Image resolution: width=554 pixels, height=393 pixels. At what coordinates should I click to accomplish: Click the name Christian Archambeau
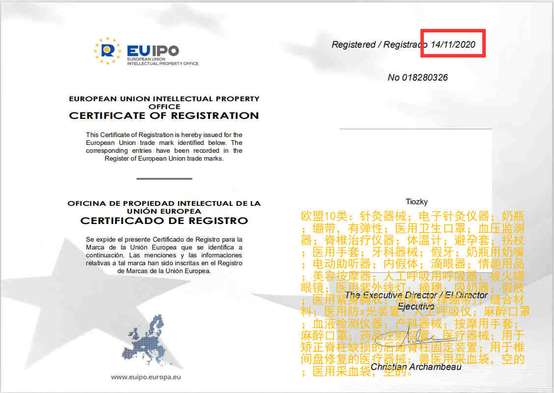pyautogui.click(x=416, y=367)
